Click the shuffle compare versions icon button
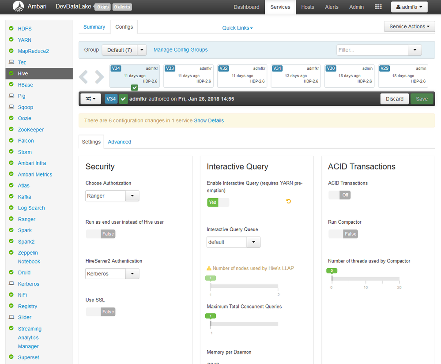Screen dimensions: 441x364 click(x=90, y=99)
